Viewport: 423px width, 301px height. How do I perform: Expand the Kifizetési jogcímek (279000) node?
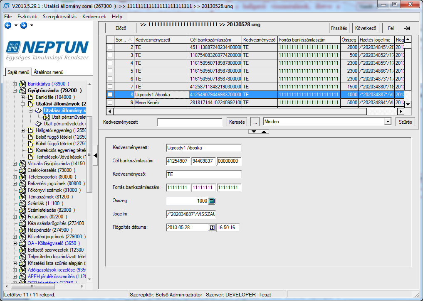pos(15,237)
